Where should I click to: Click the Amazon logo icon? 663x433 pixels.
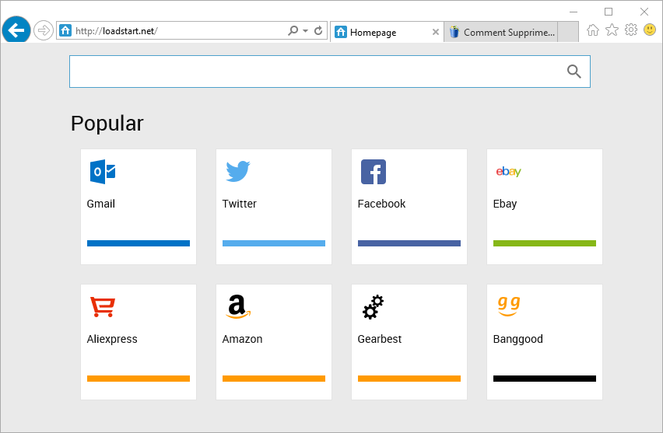click(238, 307)
